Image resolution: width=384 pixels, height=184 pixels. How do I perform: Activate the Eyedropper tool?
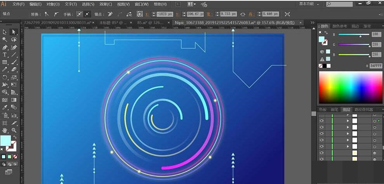coord(5,107)
